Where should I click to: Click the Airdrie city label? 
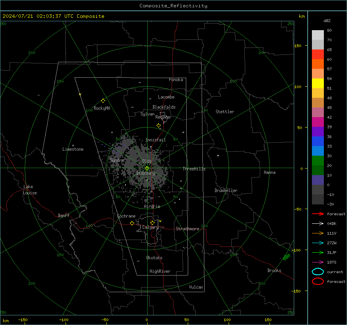pos(152,206)
